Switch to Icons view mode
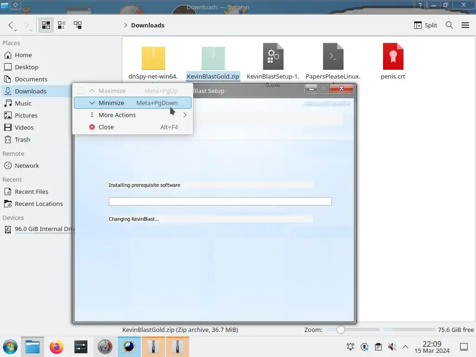 point(46,25)
